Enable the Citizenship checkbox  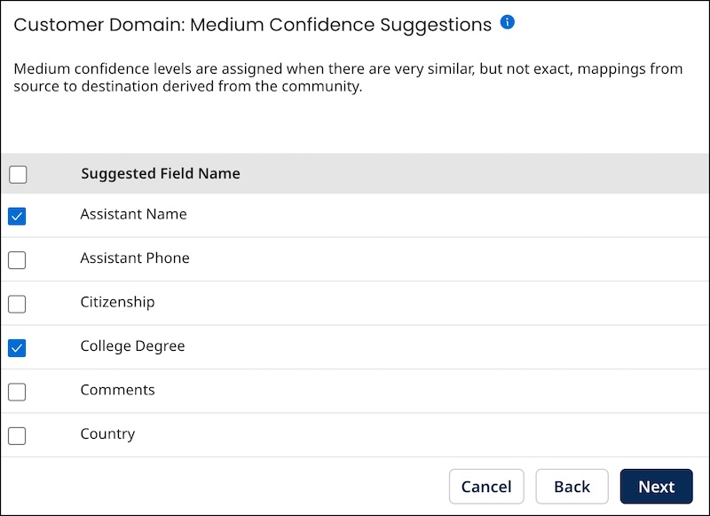(17, 303)
